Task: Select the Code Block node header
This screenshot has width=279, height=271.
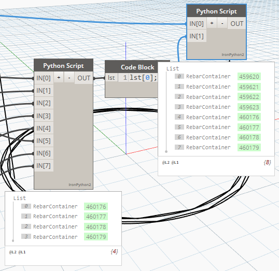Action: click(x=132, y=67)
